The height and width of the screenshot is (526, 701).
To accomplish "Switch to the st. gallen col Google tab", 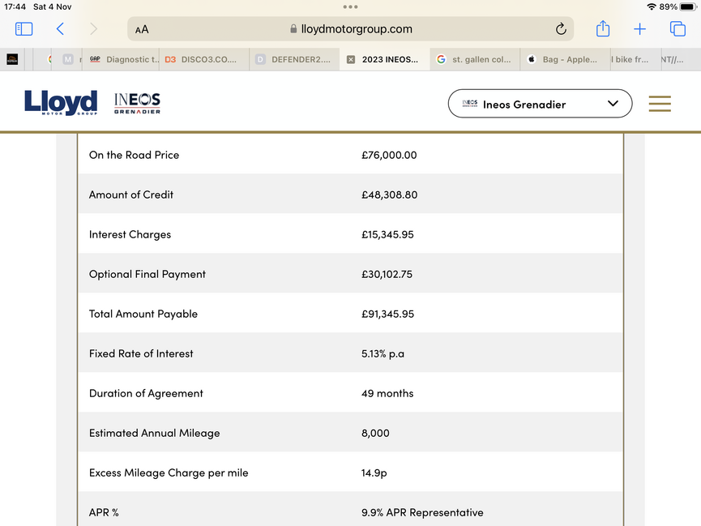I will (x=475, y=59).
